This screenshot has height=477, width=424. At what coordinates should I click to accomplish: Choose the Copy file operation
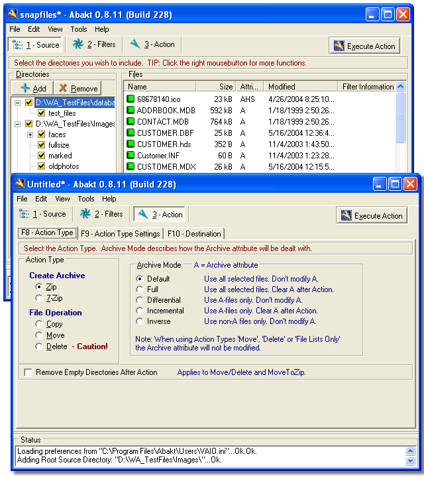(x=38, y=324)
